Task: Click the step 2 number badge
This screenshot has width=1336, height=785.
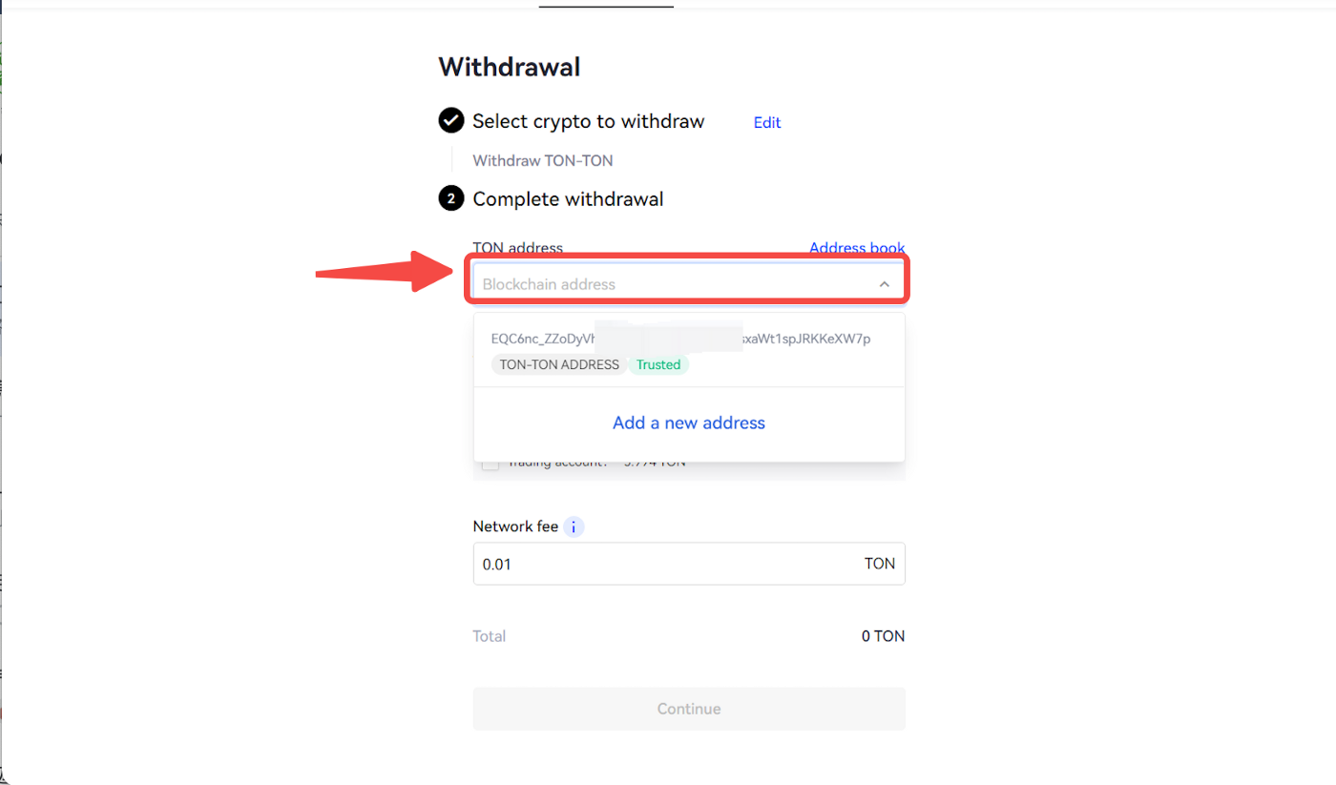Action: coord(450,198)
